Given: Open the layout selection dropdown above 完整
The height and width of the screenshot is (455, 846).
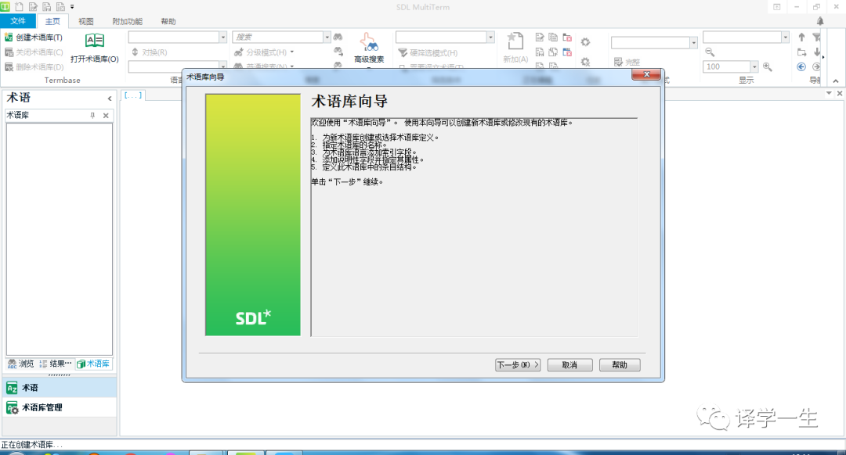Looking at the screenshot, I should pyautogui.click(x=693, y=42).
